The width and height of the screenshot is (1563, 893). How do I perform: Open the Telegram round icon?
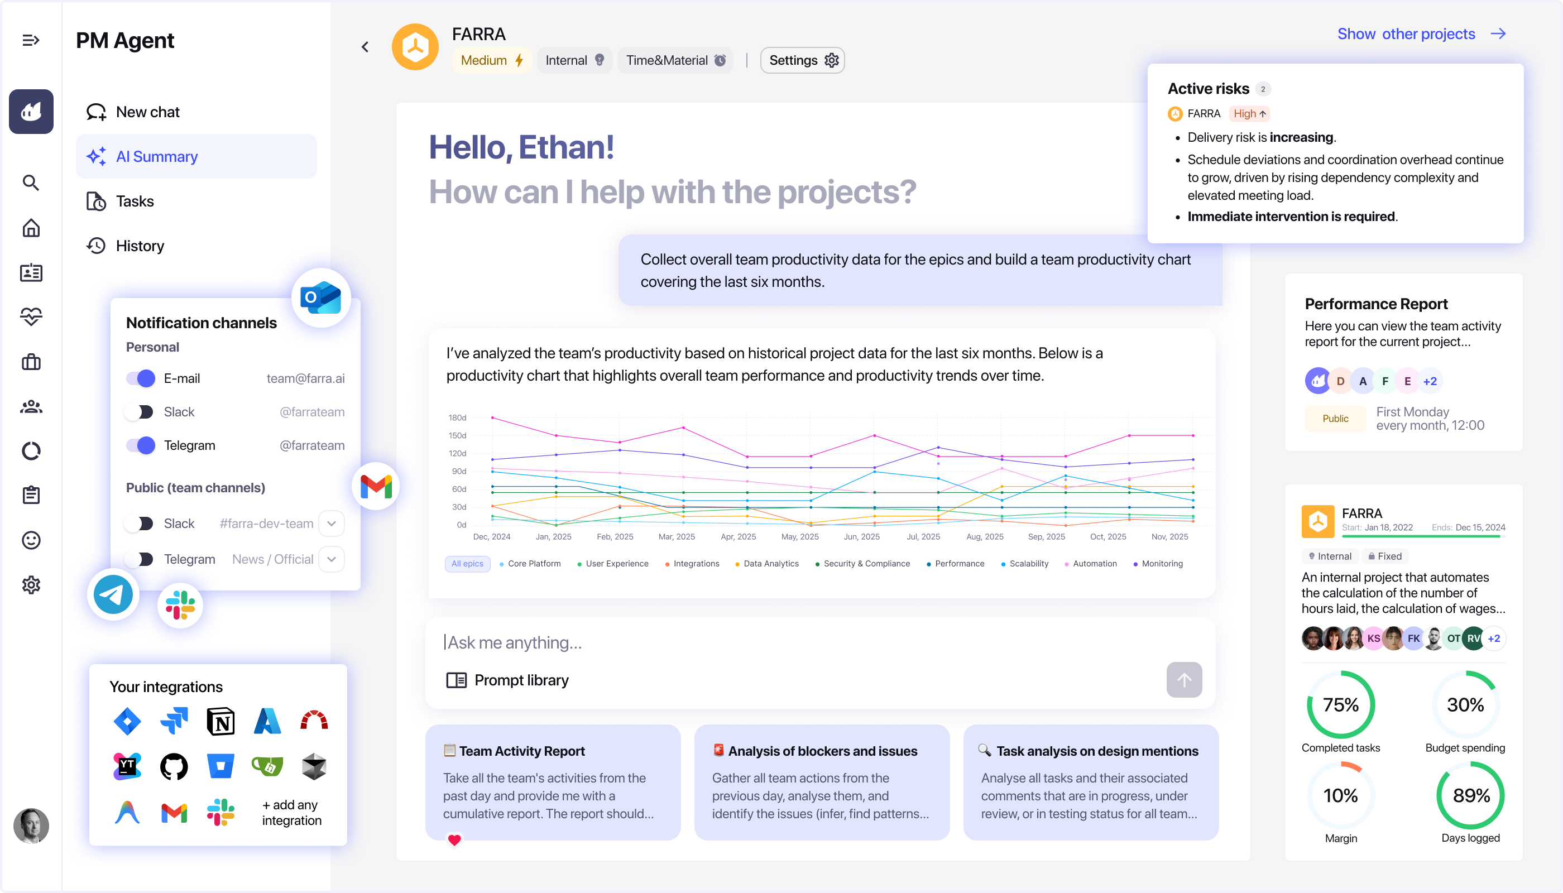click(x=113, y=594)
